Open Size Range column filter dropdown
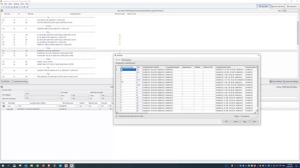This screenshot has height=168, width=300. pos(11,106)
